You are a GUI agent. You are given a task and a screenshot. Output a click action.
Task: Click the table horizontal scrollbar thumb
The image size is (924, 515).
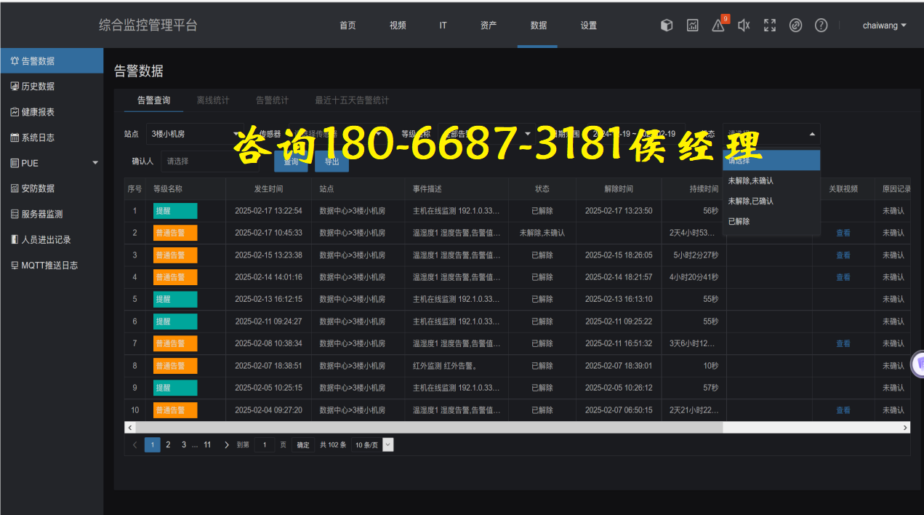[429, 428]
